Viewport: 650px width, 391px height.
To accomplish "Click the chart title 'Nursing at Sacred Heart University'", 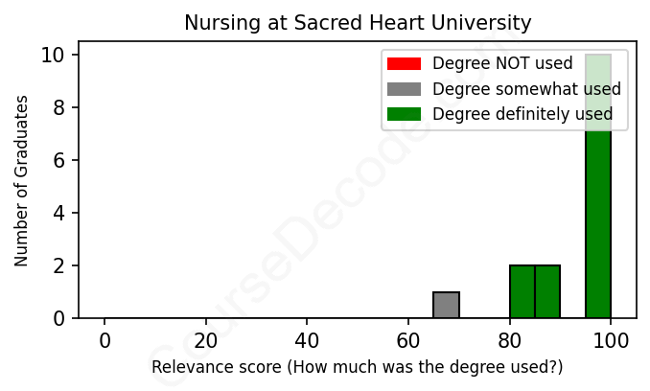I will click(358, 22).
